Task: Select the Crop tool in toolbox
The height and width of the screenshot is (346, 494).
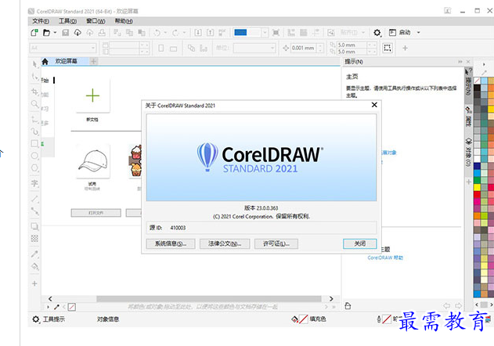Action: (34, 92)
